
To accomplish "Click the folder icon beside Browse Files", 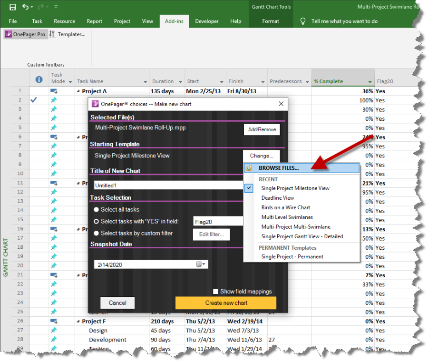I will click(249, 168).
